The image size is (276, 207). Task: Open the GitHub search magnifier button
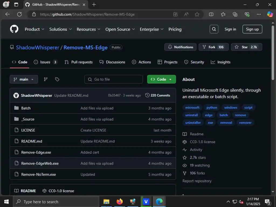click(x=214, y=29)
